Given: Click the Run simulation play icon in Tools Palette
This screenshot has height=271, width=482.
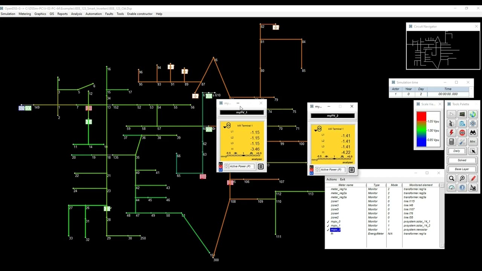Looking at the screenshot, I should coord(451,114).
